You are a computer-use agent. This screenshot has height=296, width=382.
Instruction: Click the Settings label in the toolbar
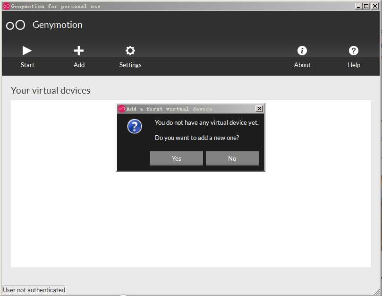pyautogui.click(x=130, y=65)
